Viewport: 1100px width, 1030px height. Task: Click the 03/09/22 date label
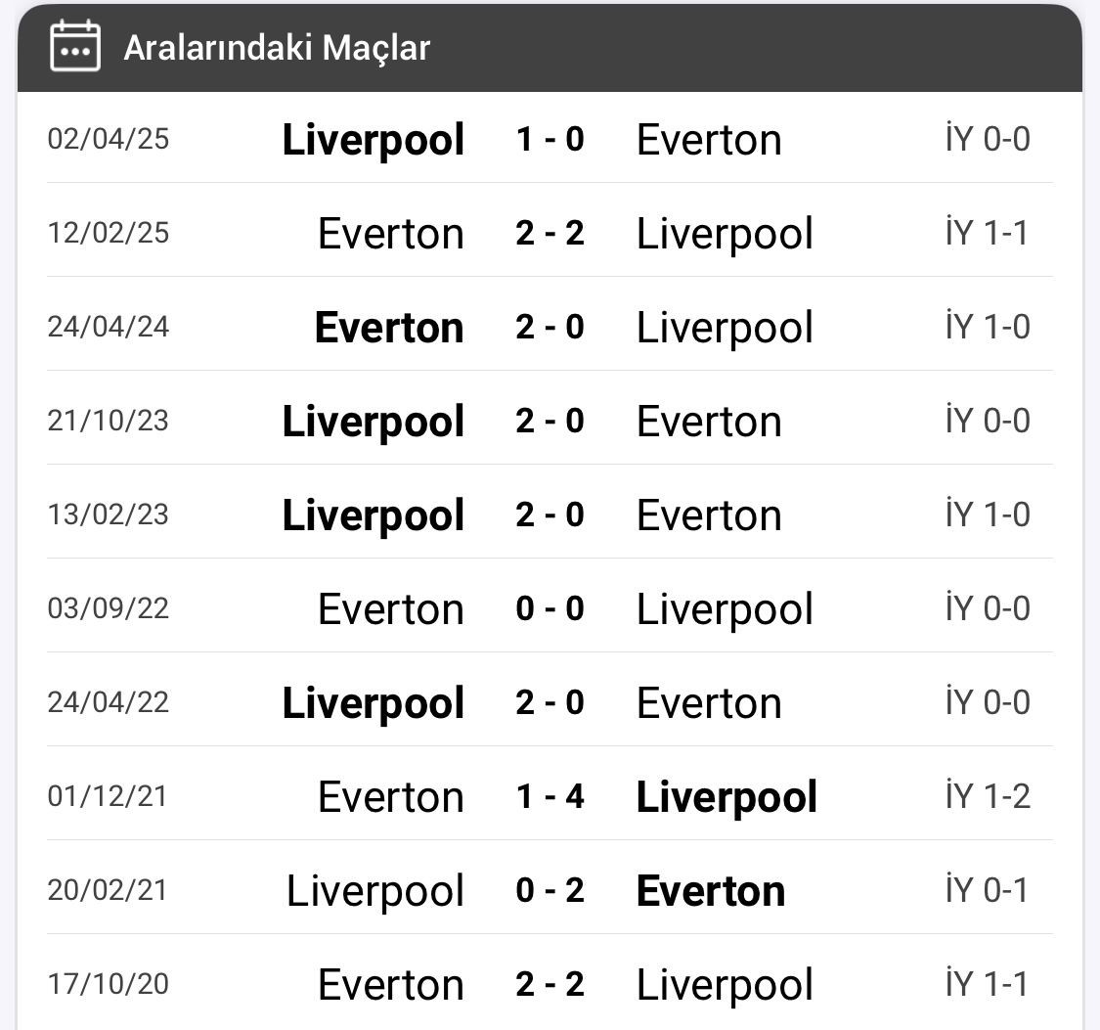[x=108, y=608]
